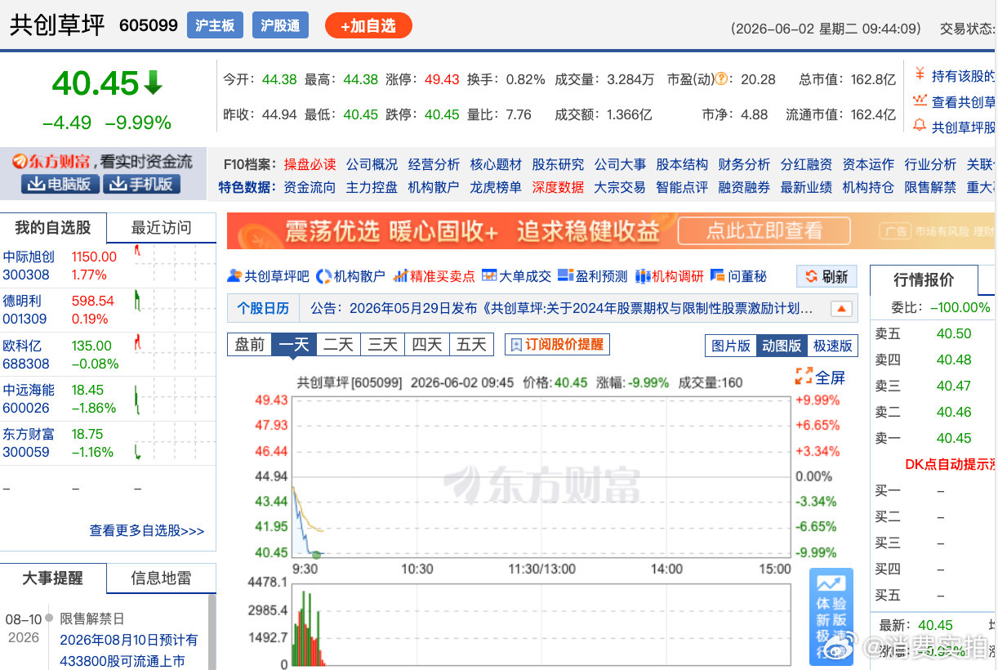Click 查看更多自选股>>> link

coord(147,530)
